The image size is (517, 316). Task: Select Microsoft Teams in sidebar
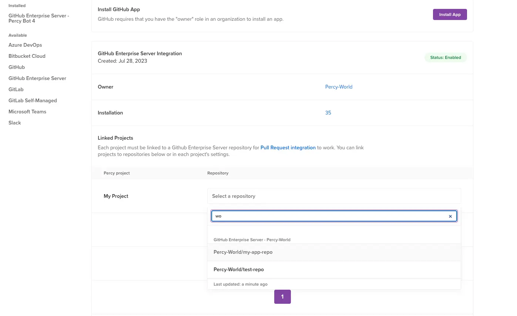point(27,112)
